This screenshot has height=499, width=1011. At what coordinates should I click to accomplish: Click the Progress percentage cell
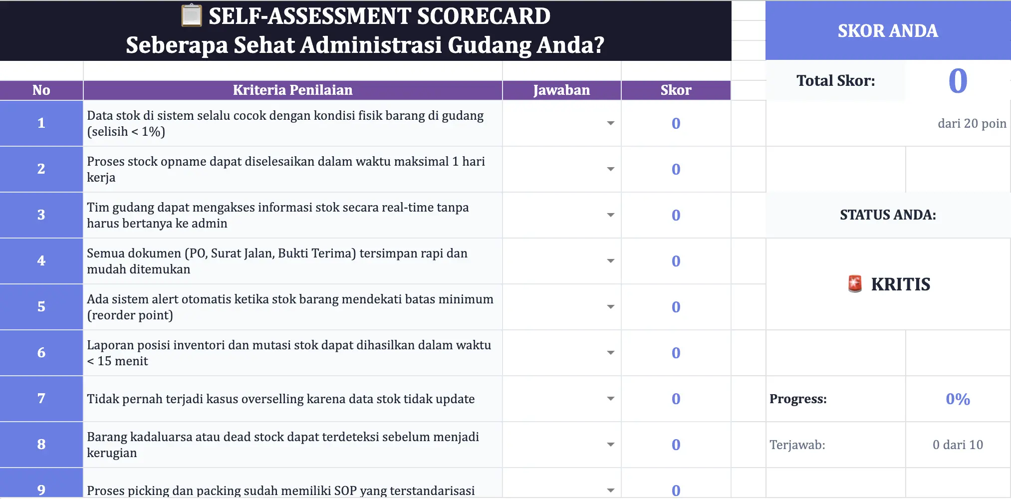[x=957, y=399]
